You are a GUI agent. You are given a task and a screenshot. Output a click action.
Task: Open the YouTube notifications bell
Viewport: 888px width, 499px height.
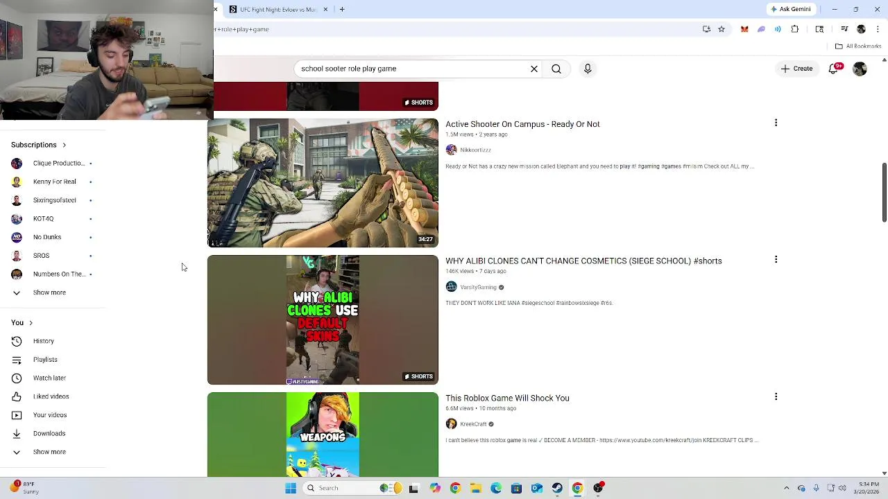(834, 69)
